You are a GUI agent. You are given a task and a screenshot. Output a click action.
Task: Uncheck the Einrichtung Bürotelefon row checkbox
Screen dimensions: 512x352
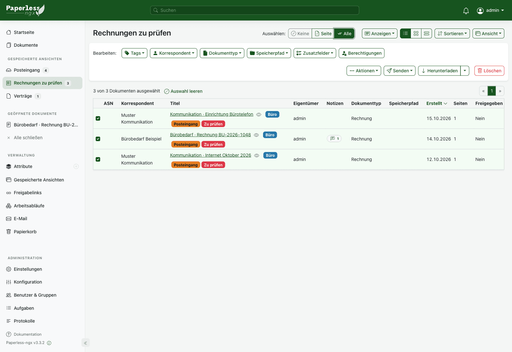[x=98, y=118]
